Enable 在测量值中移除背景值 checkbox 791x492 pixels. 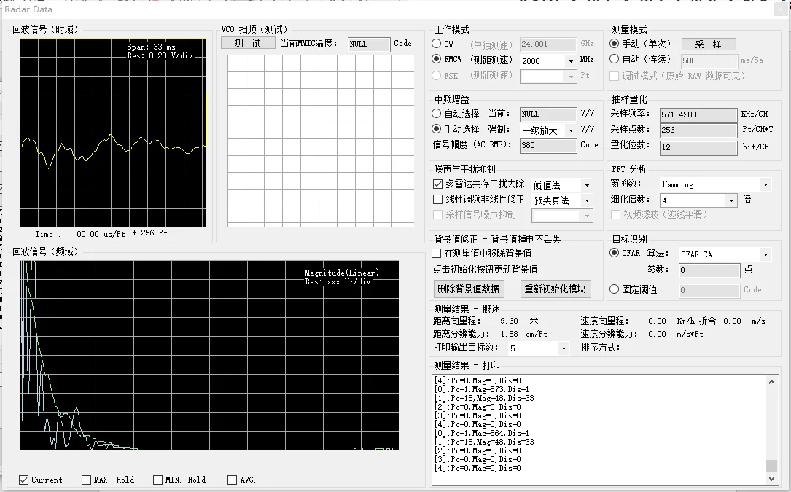tap(437, 253)
